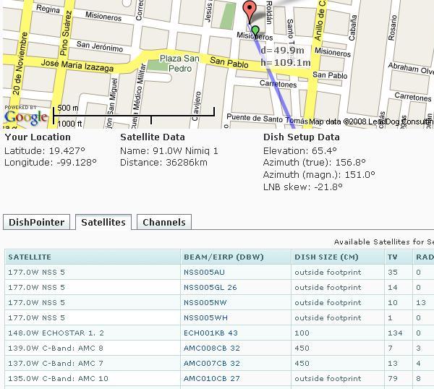The image size is (434, 389).
Task: Select satellite 135.0W C-Band: AMC 10
Action: [x=58, y=378]
